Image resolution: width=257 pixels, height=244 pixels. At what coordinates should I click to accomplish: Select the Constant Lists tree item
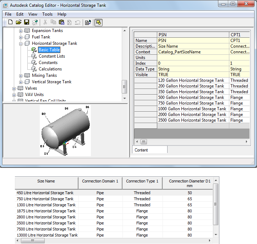point(52,56)
